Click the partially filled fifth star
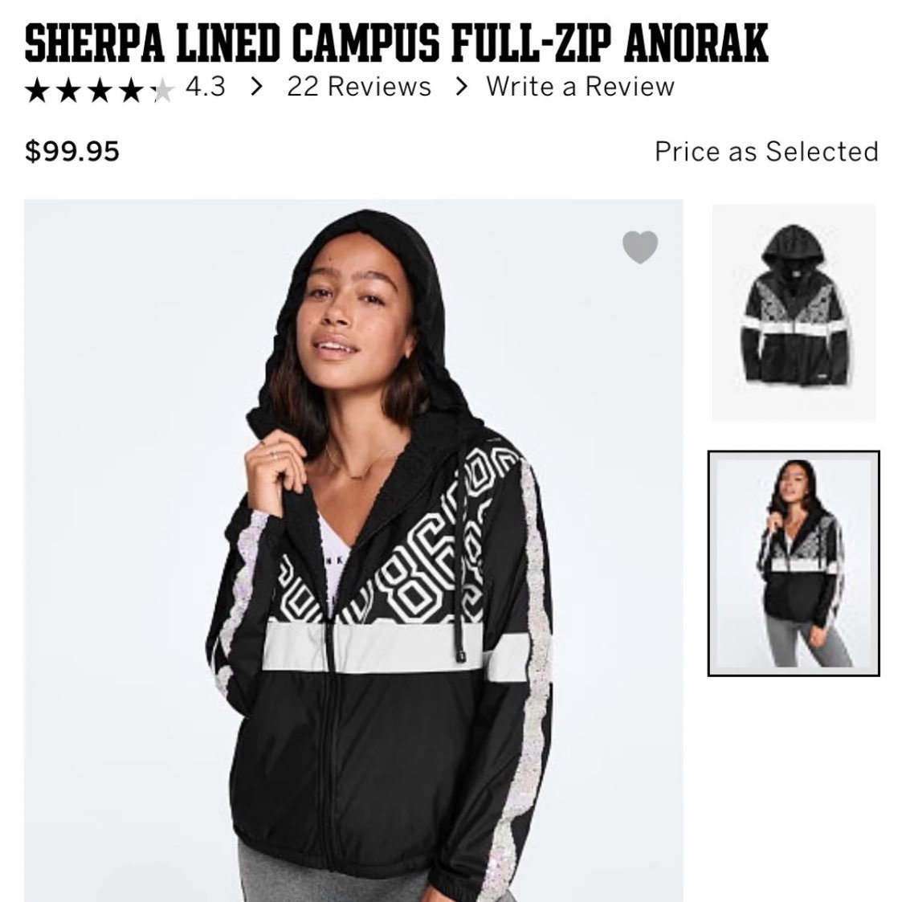The width and height of the screenshot is (902, 902). pyautogui.click(x=163, y=90)
